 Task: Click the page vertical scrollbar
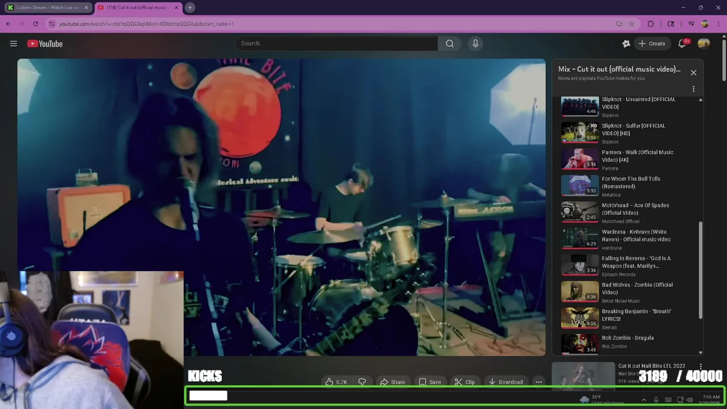pyautogui.click(x=724, y=60)
